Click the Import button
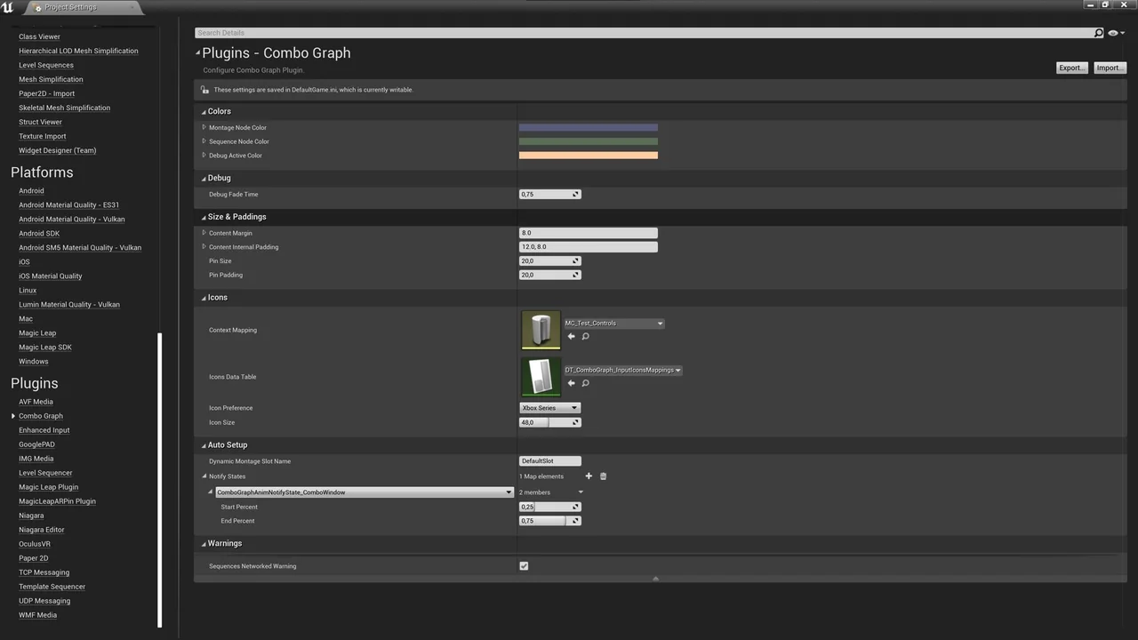The width and height of the screenshot is (1138, 640). point(1108,68)
